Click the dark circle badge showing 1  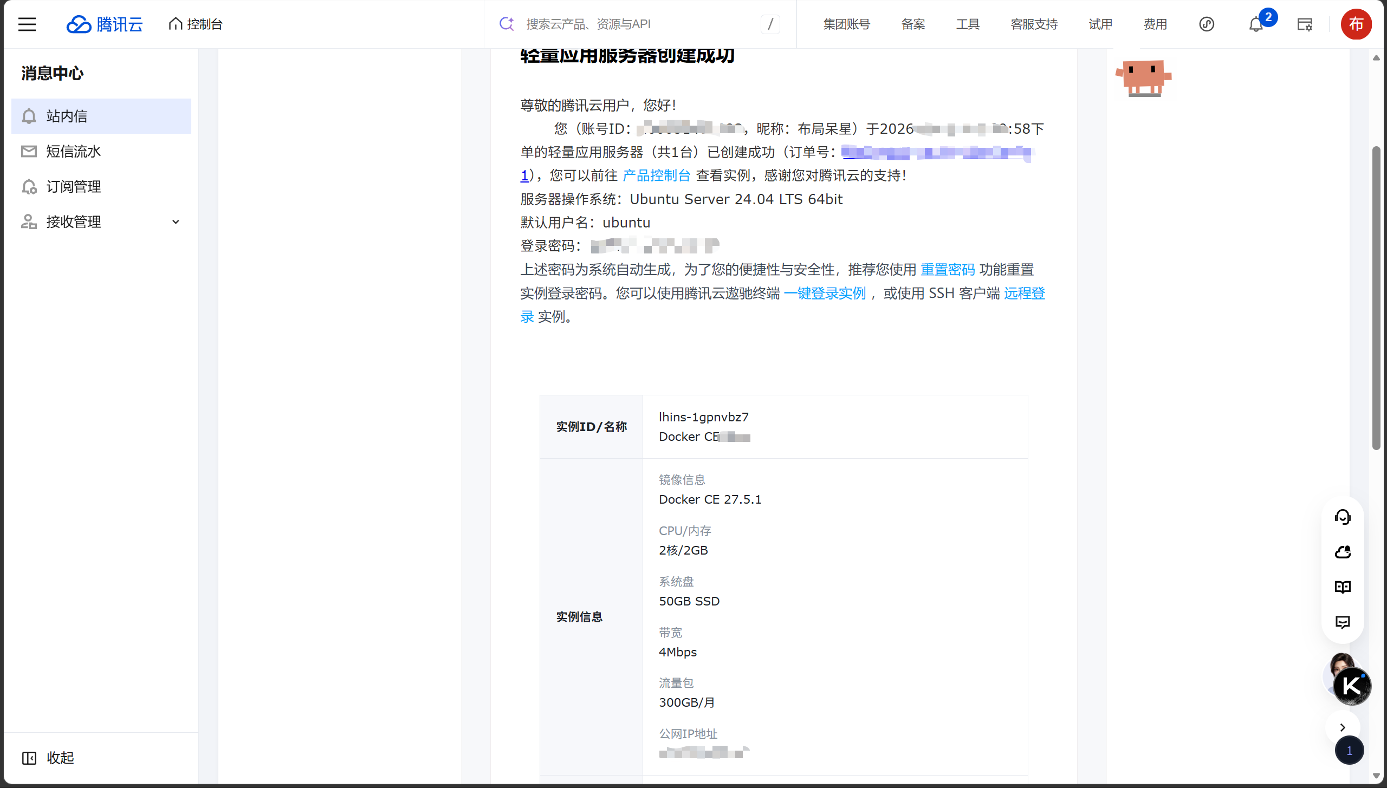click(1349, 750)
